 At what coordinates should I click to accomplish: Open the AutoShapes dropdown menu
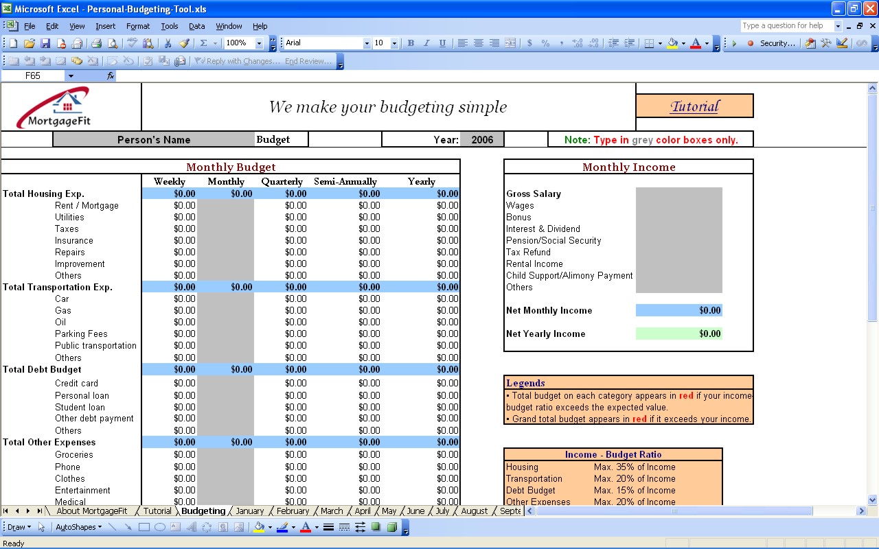(x=79, y=528)
